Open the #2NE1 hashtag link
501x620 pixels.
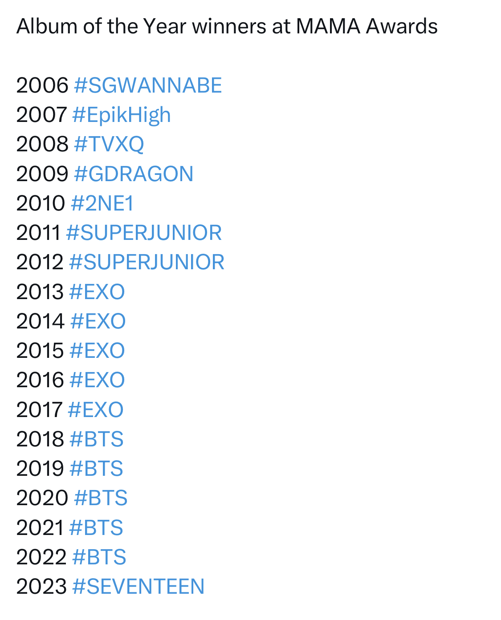pyautogui.click(x=102, y=203)
